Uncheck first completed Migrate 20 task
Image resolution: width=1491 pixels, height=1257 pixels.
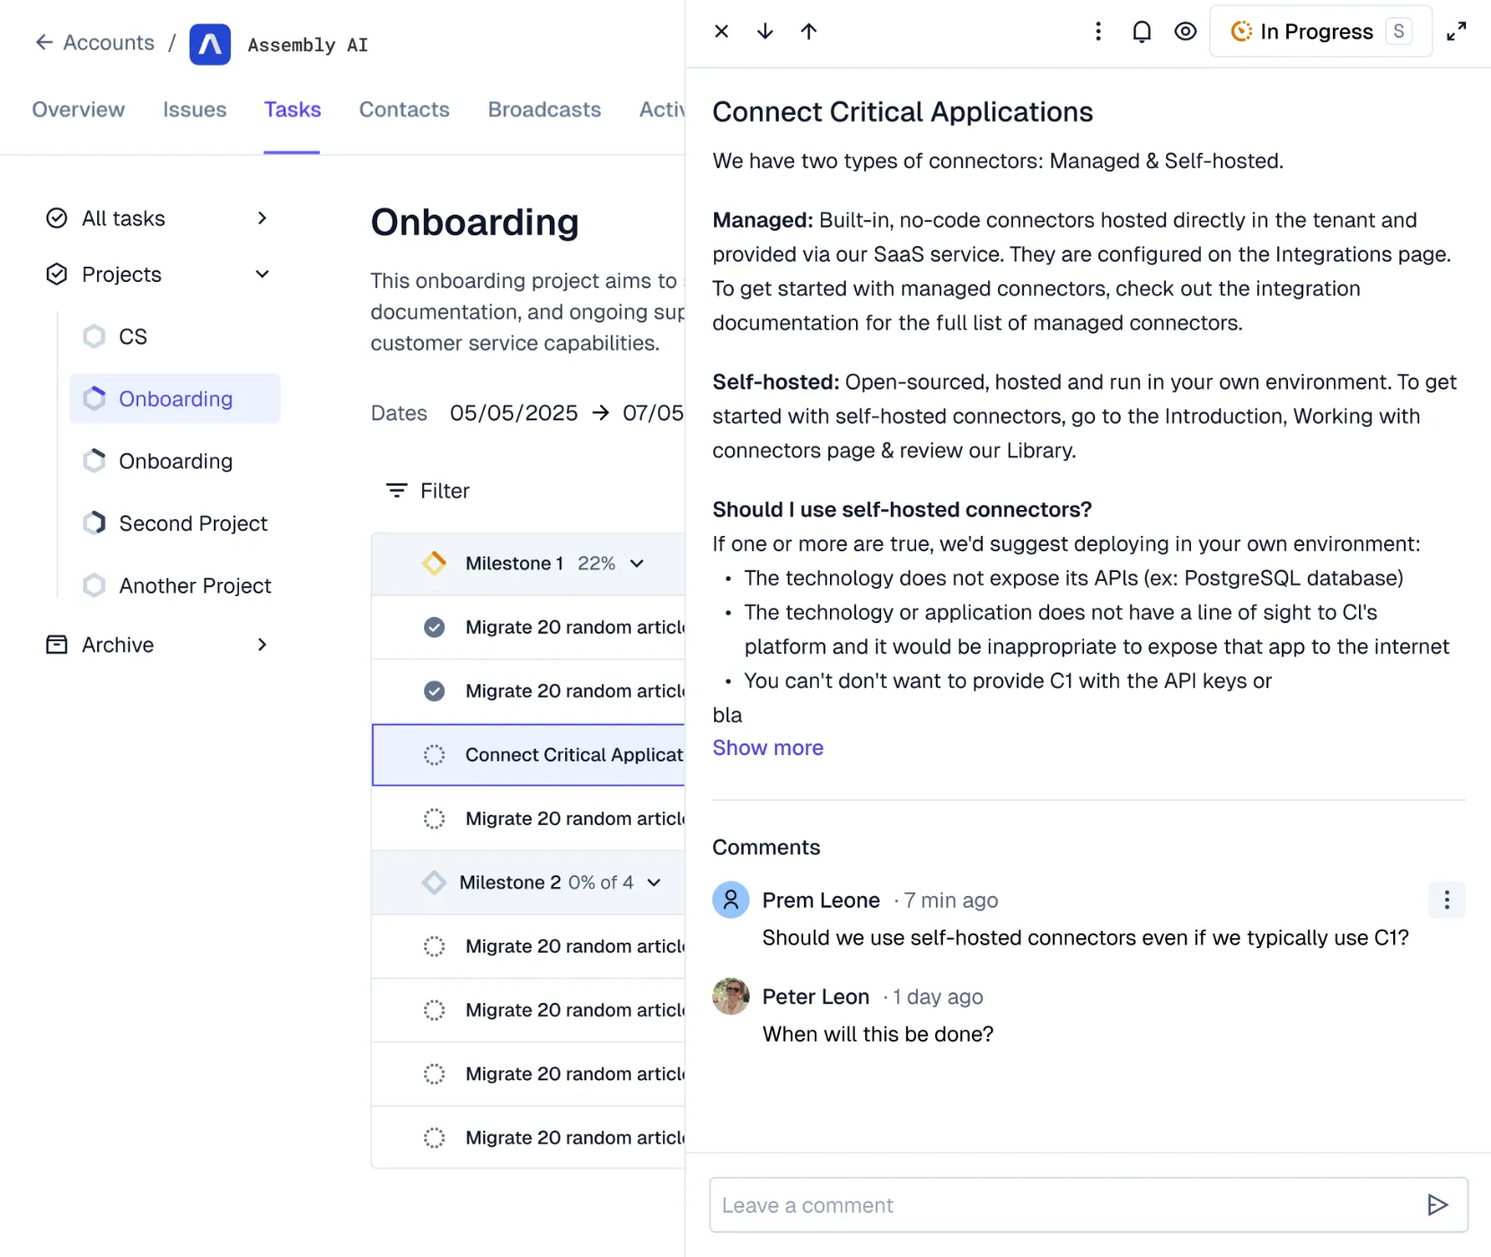click(434, 627)
